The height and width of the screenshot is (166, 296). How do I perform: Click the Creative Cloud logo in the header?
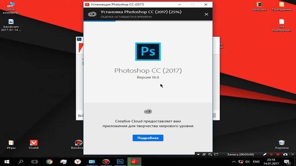point(92,14)
